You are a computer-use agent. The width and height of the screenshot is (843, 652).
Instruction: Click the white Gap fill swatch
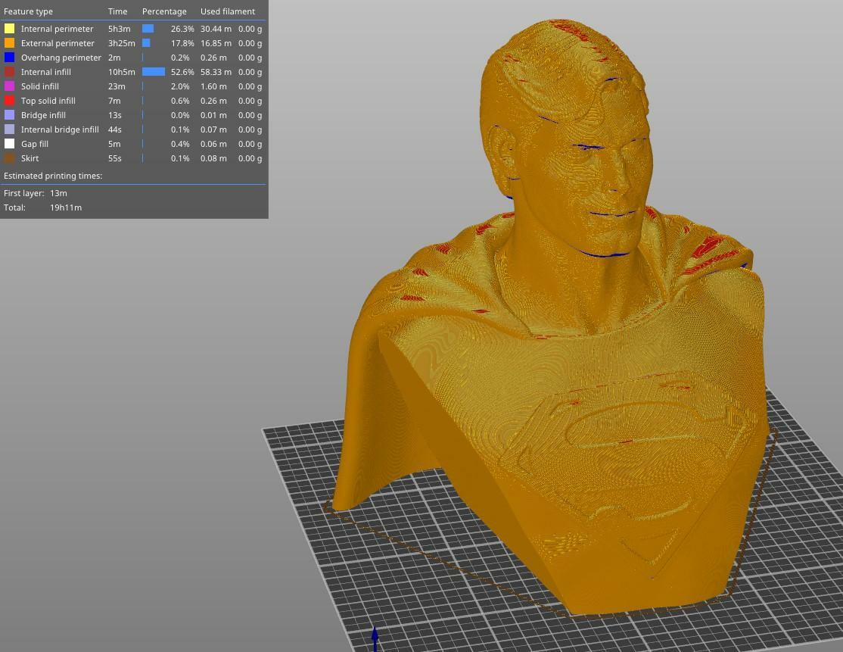(9, 144)
